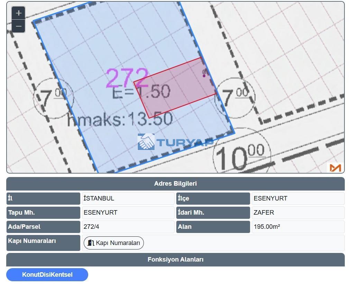Image resolution: width=351 pixels, height=284 pixels.
Task: Click the Fonksiyon Alanları section header
Action: point(175,259)
